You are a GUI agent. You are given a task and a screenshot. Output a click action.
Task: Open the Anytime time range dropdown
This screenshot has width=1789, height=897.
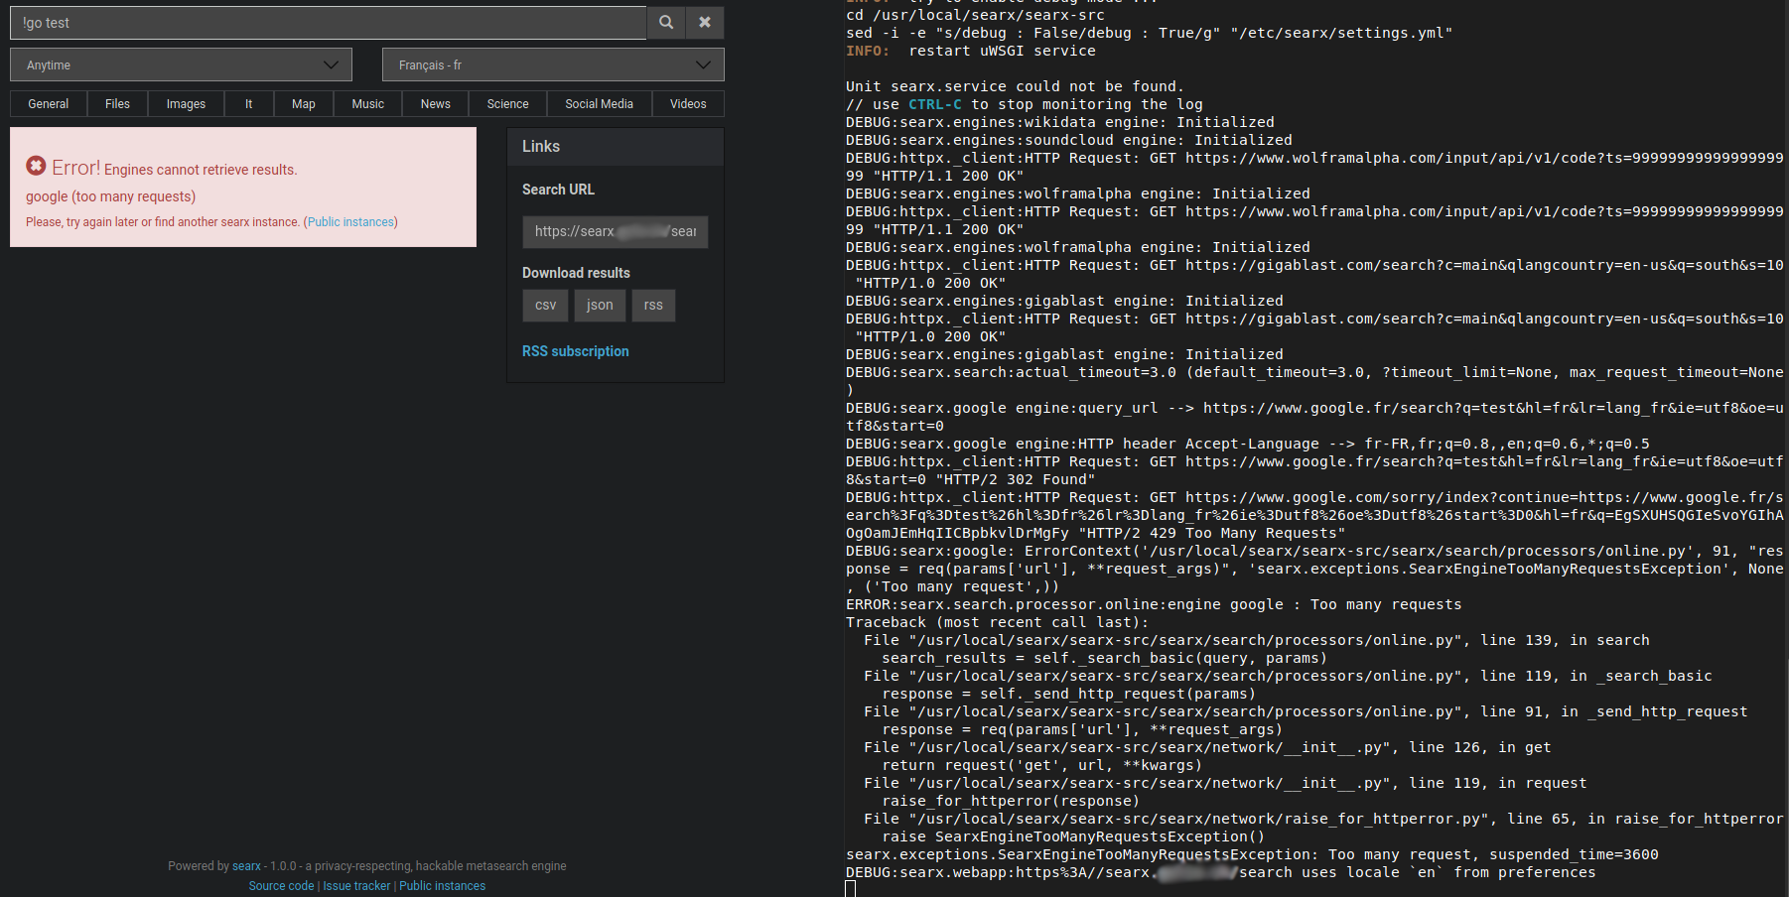[x=180, y=64]
